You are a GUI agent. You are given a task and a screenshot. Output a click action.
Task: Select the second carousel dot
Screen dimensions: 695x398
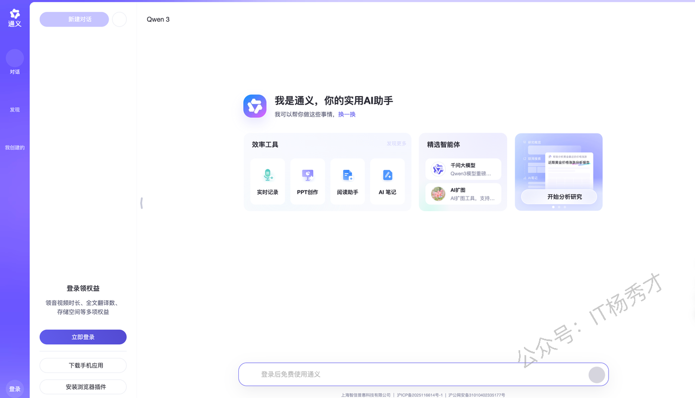559,207
